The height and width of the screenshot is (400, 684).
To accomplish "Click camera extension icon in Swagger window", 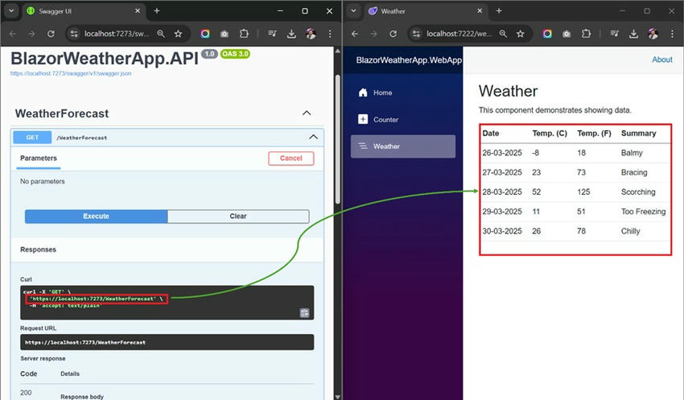I will click(x=225, y=34).
